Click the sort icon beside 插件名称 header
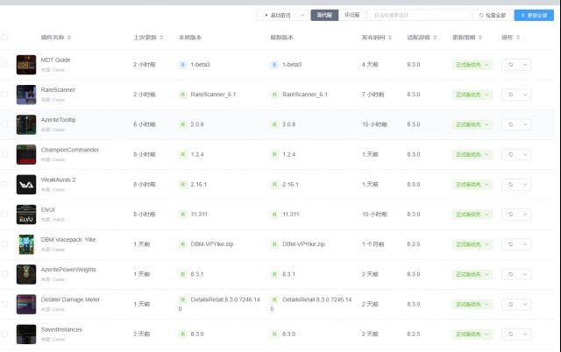Viewport: 561px width, 352px height. coord(69,38)
